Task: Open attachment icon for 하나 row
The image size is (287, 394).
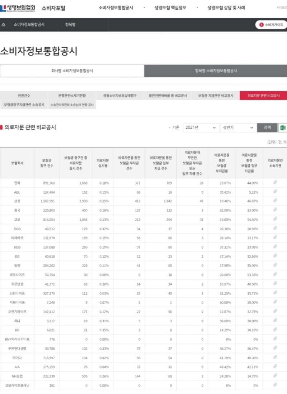Action: pyautogui.click(x=275, y=320)
